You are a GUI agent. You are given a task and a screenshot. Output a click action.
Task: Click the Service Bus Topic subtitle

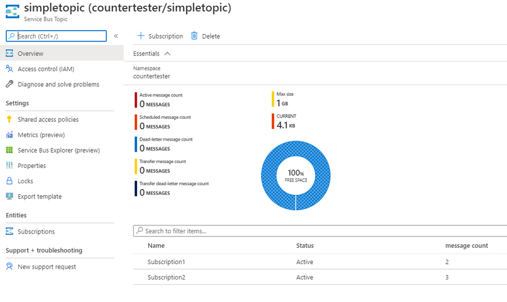46,19
